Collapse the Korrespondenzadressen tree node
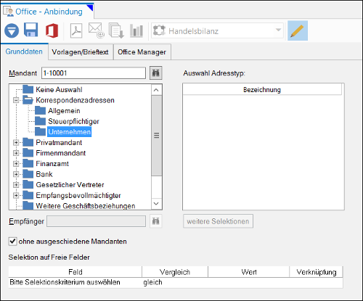Image resolution: width=363 pixels, height=301 pixels. click(16, 100)
